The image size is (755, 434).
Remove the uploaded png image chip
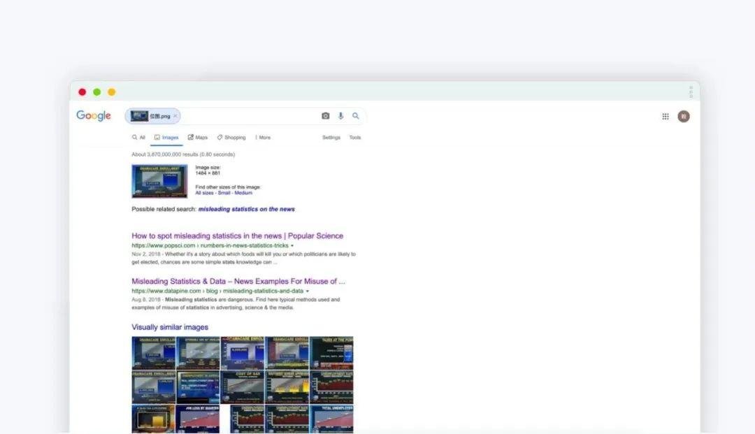click(175, 116)
